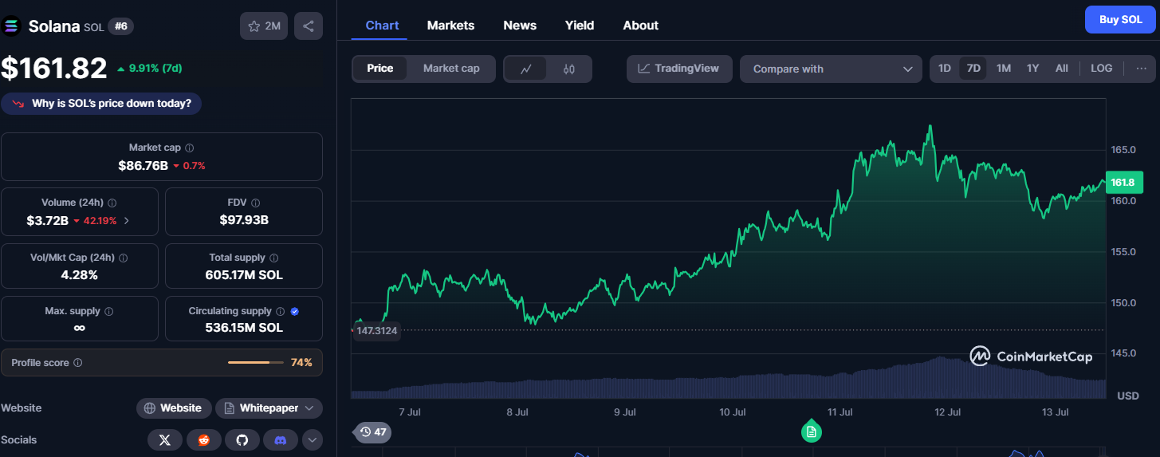Set chart range to 1M
This screenshot has width=1160, height=457.
(1004, 69)
